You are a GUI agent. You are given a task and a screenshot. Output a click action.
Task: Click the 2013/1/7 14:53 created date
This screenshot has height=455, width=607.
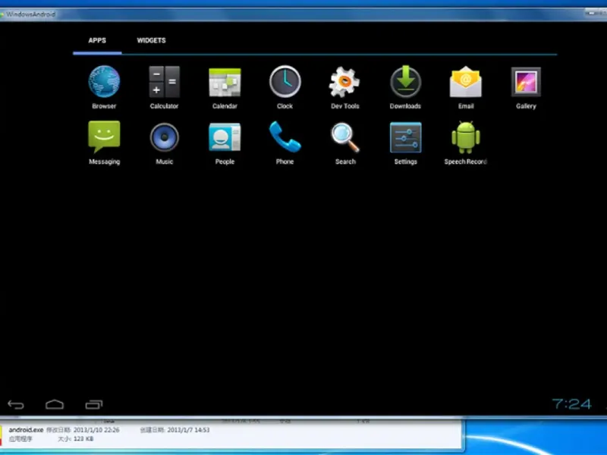coord(190,430)
